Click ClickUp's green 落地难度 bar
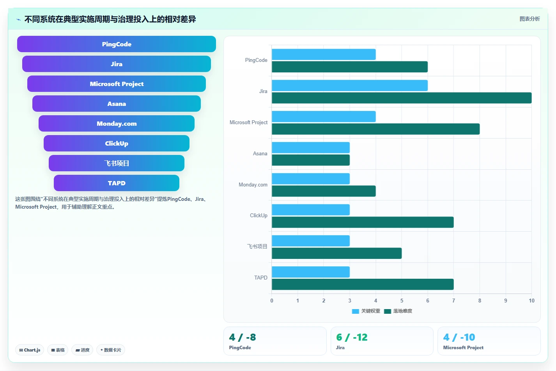556x371 pixels. 363,222
